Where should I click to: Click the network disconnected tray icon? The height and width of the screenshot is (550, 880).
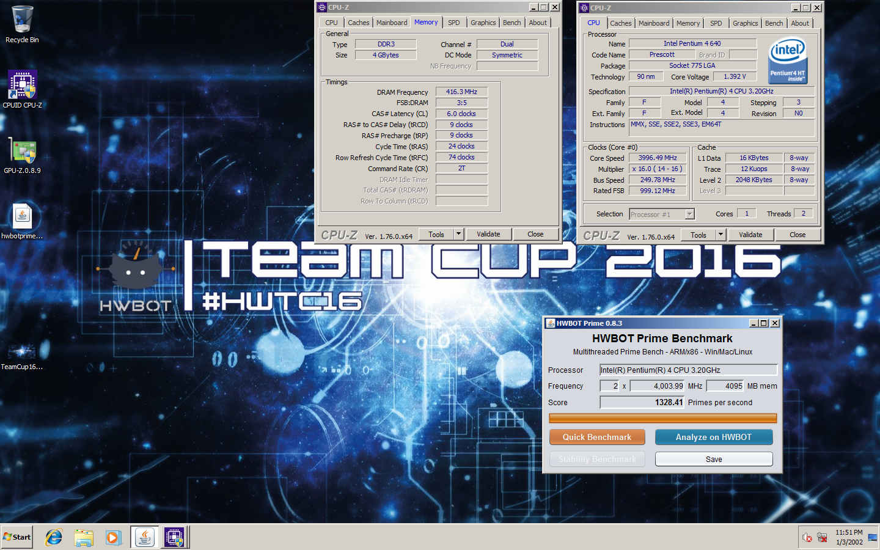coord(822,538)
